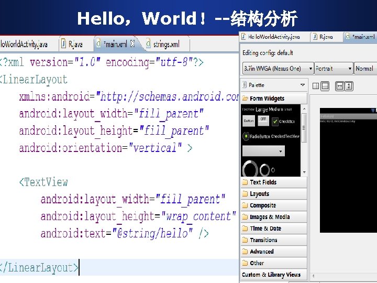This screenshot has width=377, height=283.
Task: Expand the Other palette category
Action: (x=274, y=263)
